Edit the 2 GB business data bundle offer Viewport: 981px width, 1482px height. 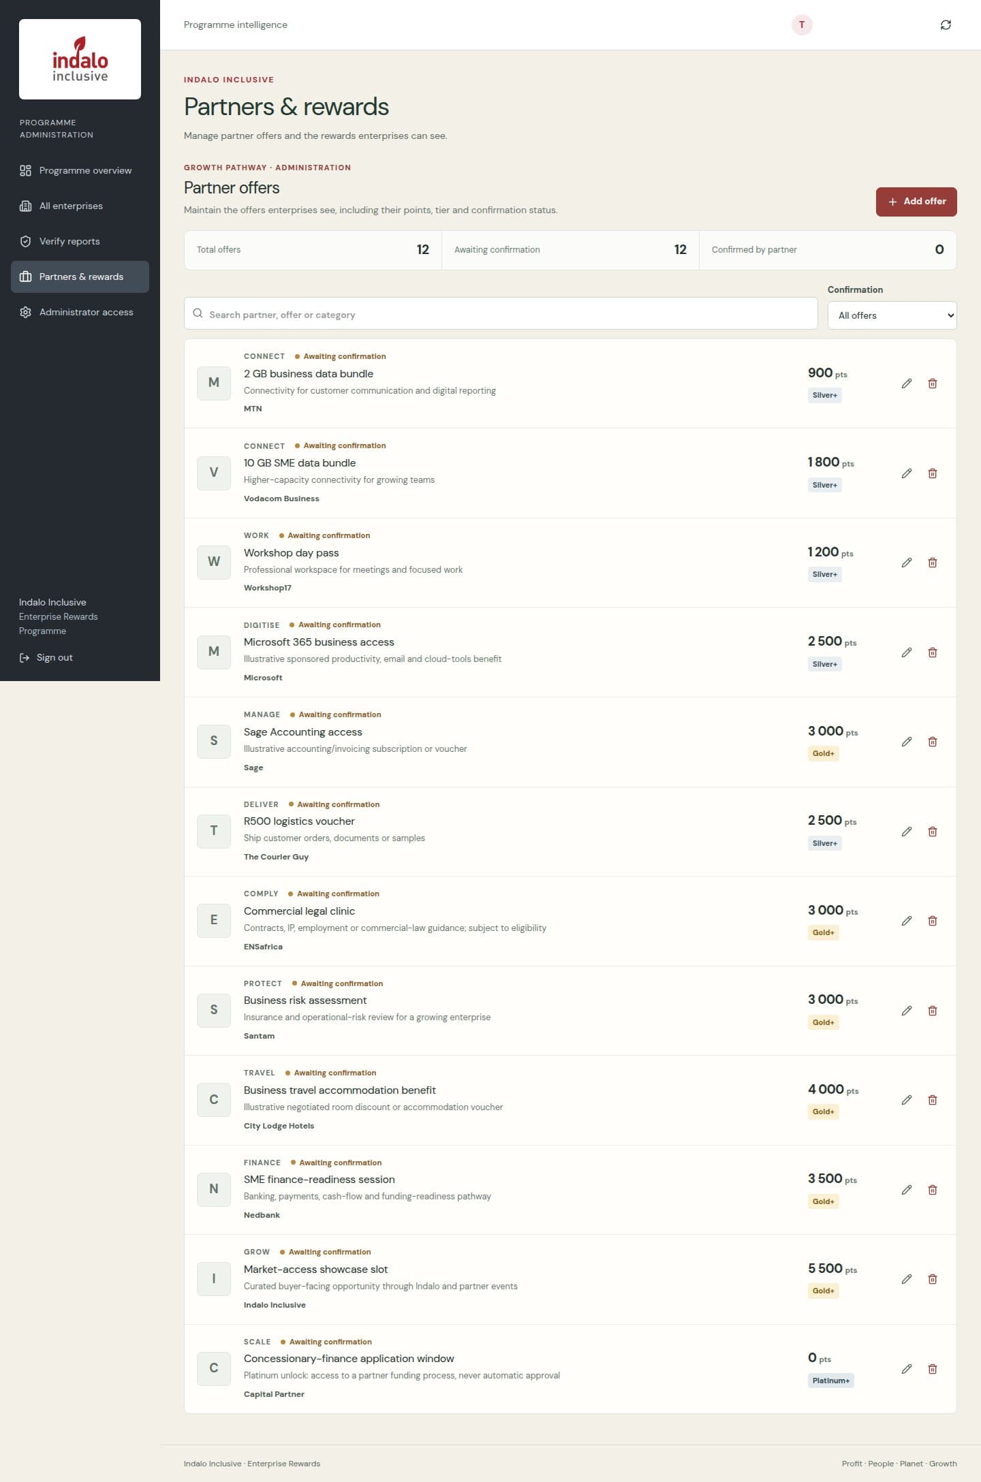pyautogui.click(x=907, y=383)
